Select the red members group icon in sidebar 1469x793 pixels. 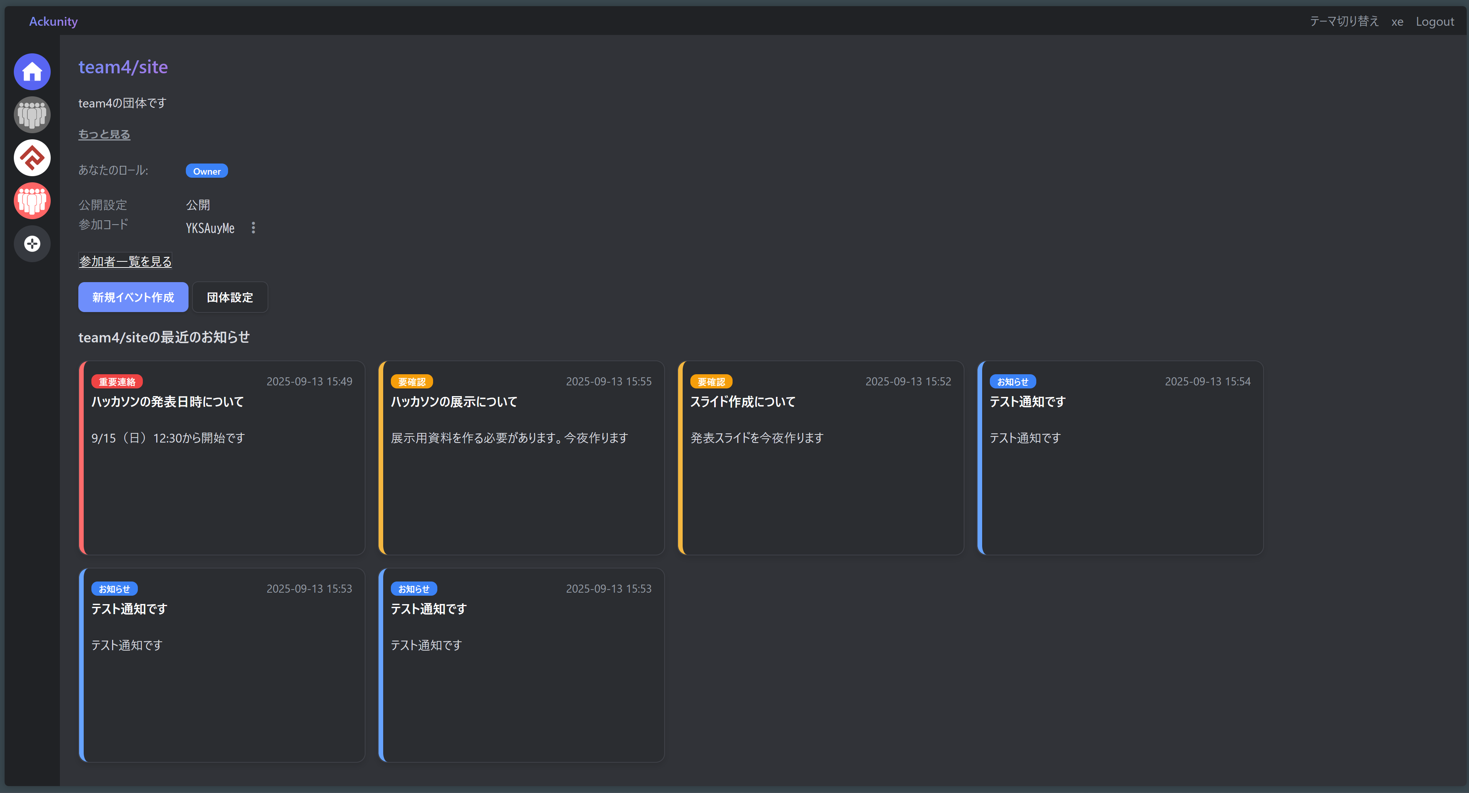[32, 201]
